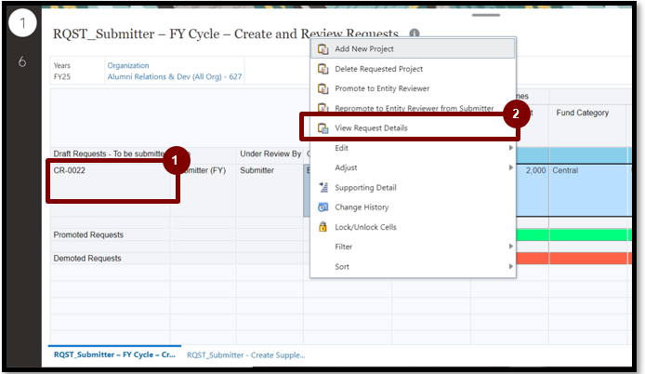Choose Lock/Unlock Cells option
The image size is (645, 374).
[x=413, y=227]
